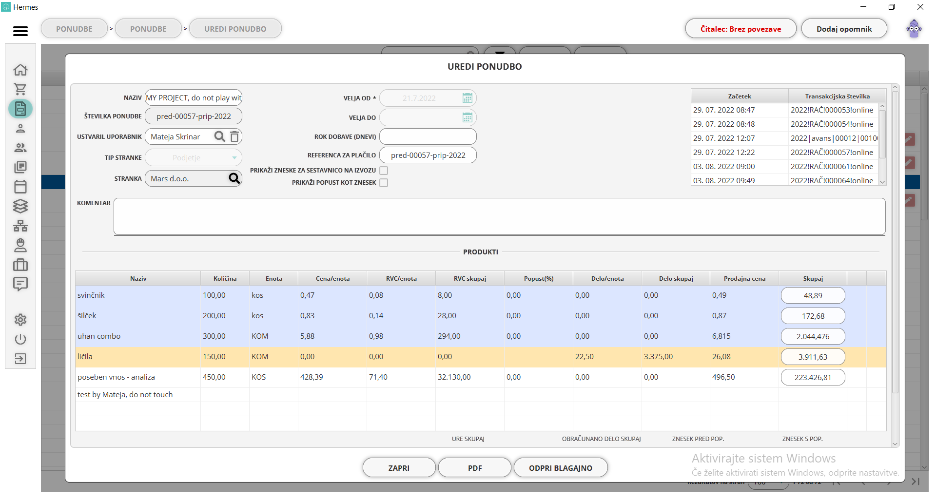Viewport: 936px width, 501px height.
Task: Open the calendar sidebar icon
Action: tap(20, 187)
